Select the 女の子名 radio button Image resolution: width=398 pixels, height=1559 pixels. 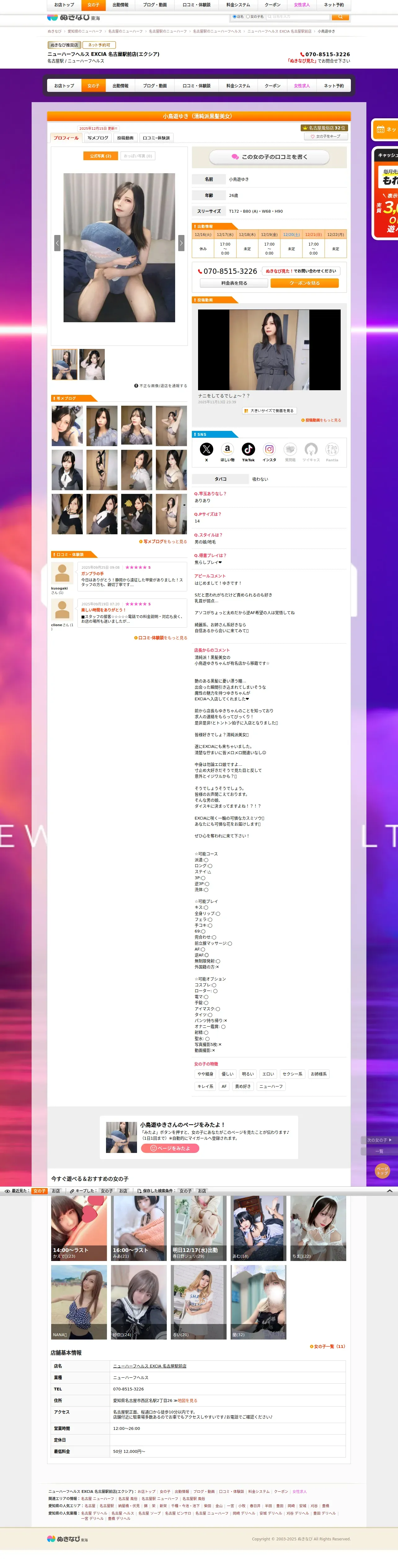click(x=248, y=17)
